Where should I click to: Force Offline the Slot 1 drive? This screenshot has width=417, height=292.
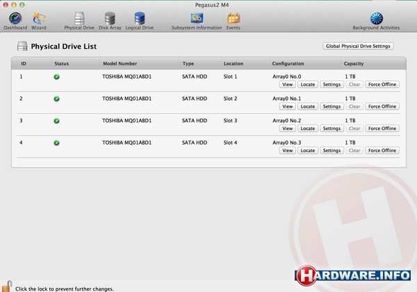click(382, 85)
